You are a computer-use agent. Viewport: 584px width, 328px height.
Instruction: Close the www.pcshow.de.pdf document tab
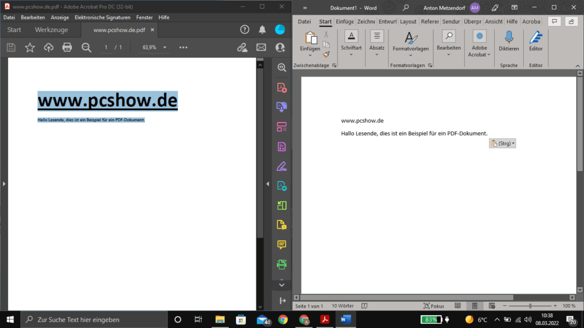click(x=152, y=30)
